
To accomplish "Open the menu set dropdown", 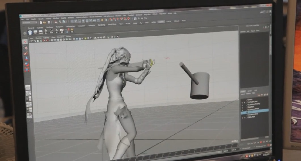I will 30,23.
